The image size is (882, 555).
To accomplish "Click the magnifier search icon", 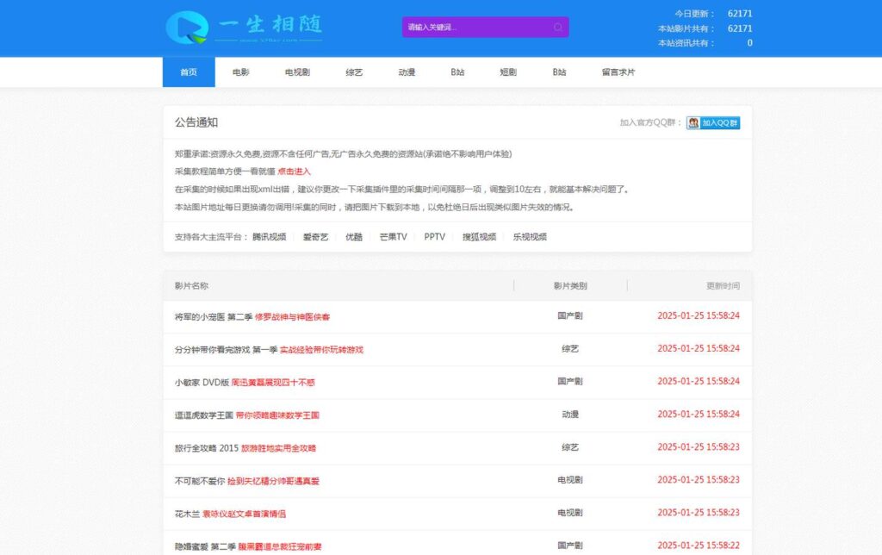I will click(558, 27).
